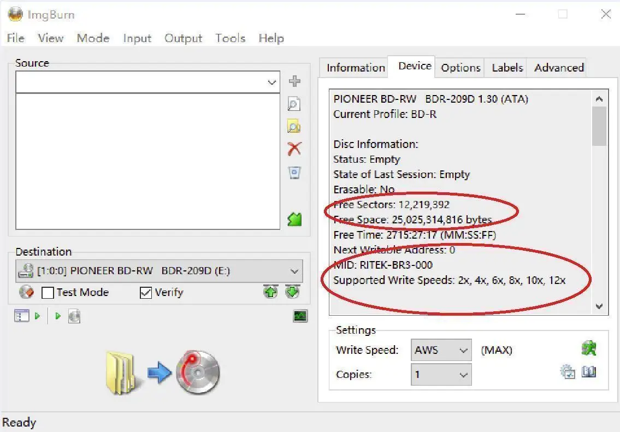This screenshot has width=620, height=432.
Task: Click the 'PIONEER BD-RW BDR-209D 1.30 (ATA)' line
Action: (x=430, y=99)
